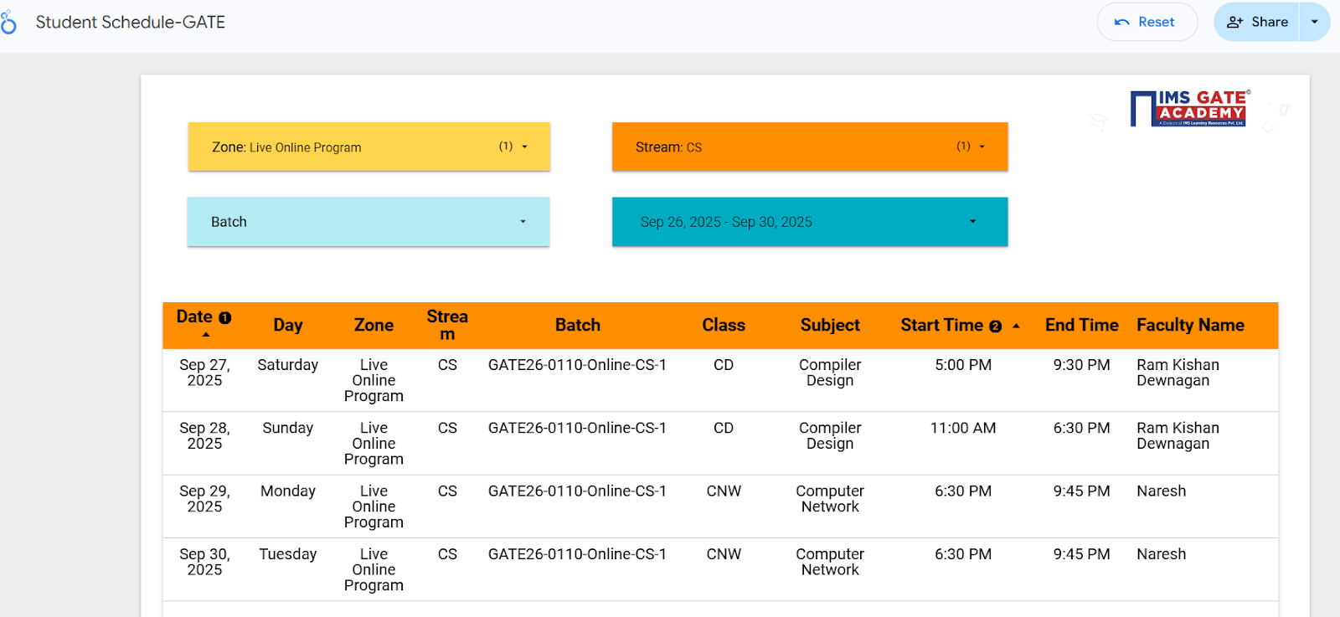Click the Start Time sort-order badge
This screenshot has width=1340, height=617.
pos(995,326)
